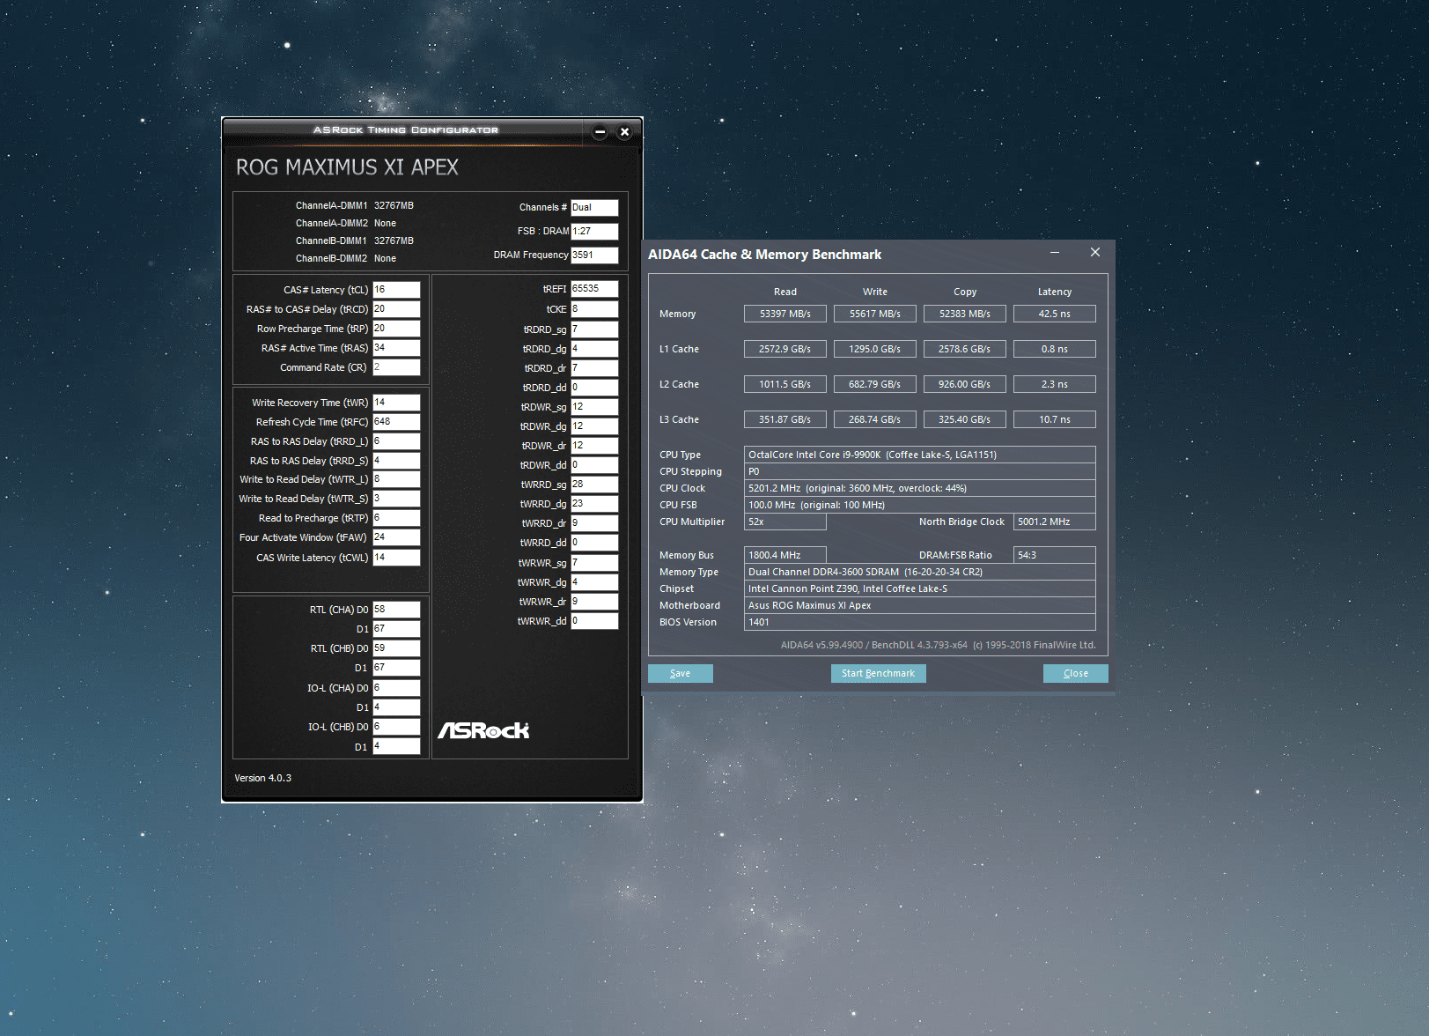This screenshot has width=1429, height=1036.
Task: Select the FSB : DRAM ratio field
Action: [x=594, y=231]
